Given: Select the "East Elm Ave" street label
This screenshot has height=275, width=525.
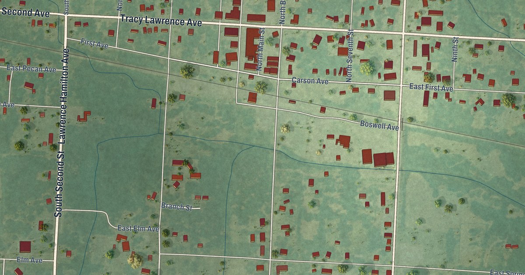Looking at the screenshot, I should 138,228.
